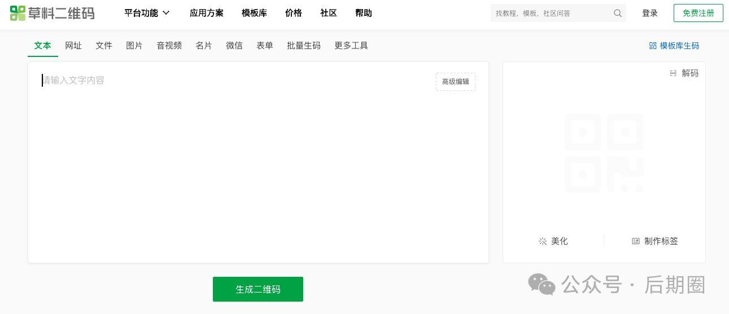
Task: Click the 草料二维码 logo
Action: pos(53,13)
